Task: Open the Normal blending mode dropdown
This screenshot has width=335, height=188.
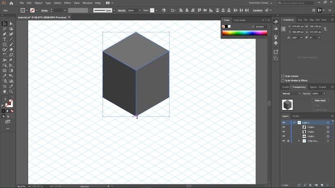Action: (x=291, y=93)
